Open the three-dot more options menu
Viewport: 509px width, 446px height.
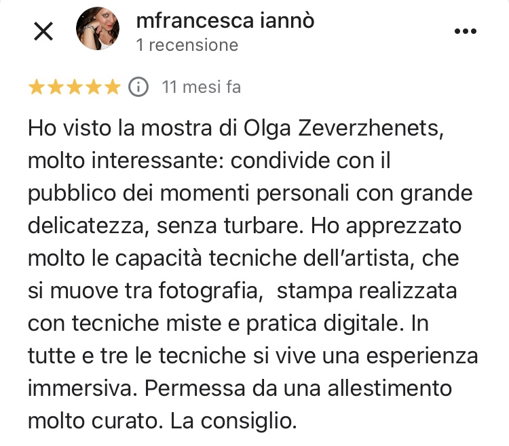(465, 31)
